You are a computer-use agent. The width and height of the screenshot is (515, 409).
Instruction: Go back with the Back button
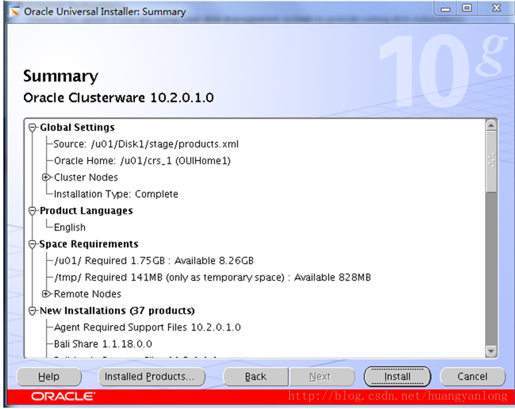pyautogui.click(x=256, y=376)
